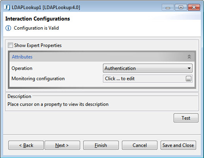Minimize the LDAPLookup1 window
Image resolution: width=204 pixels, height=158 pixels.
tap(168, 8)
